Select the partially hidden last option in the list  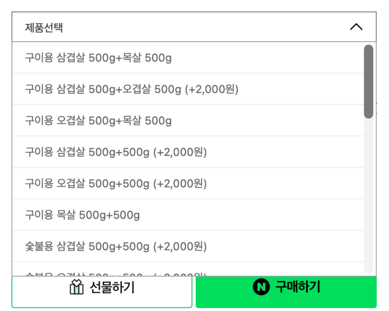click(x=116, y=273)
